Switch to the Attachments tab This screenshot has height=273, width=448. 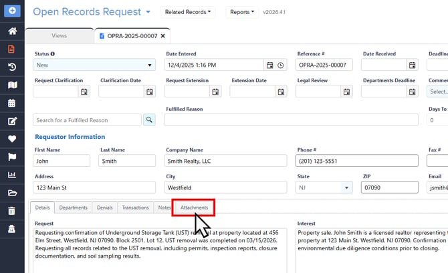tap(195, 208)
